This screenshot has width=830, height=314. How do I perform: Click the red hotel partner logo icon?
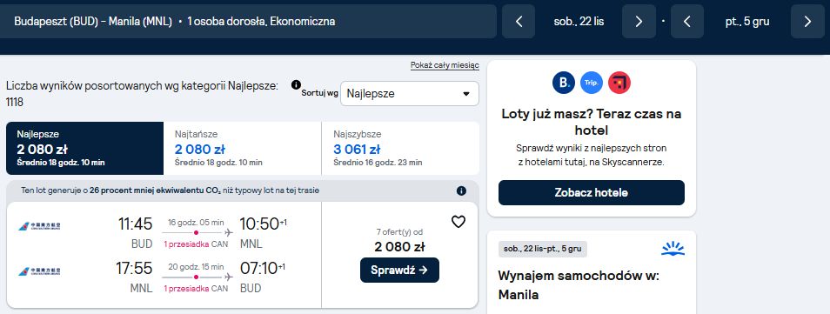tap(619, 83)
